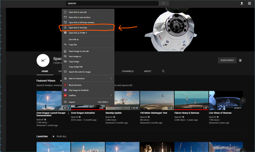255x152 pixels.
Task: Click the Profile 1 avatar icon
Action: pos(65,33)
